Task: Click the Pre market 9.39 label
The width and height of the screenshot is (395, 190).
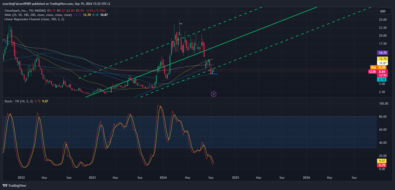Action: [378, 67]
